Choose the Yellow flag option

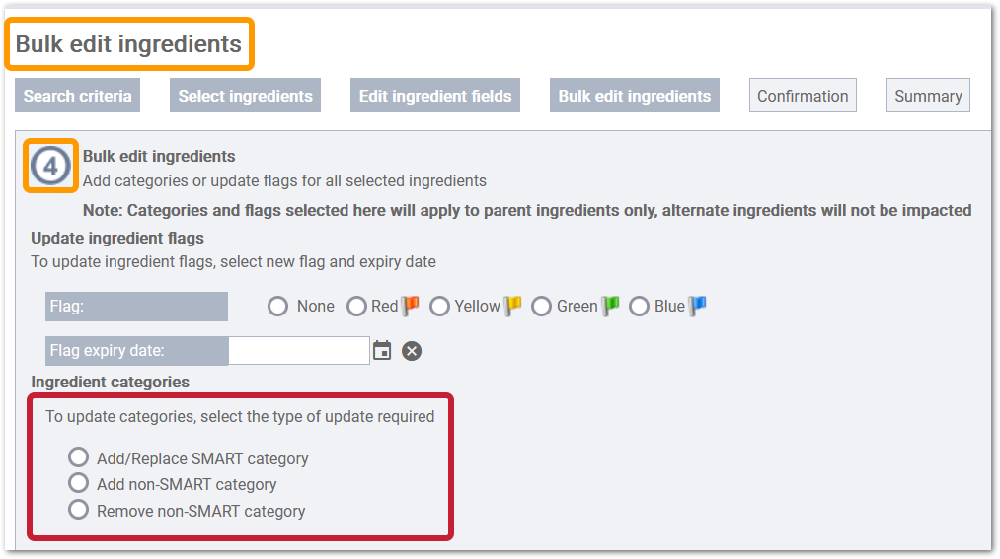[439, 307]
